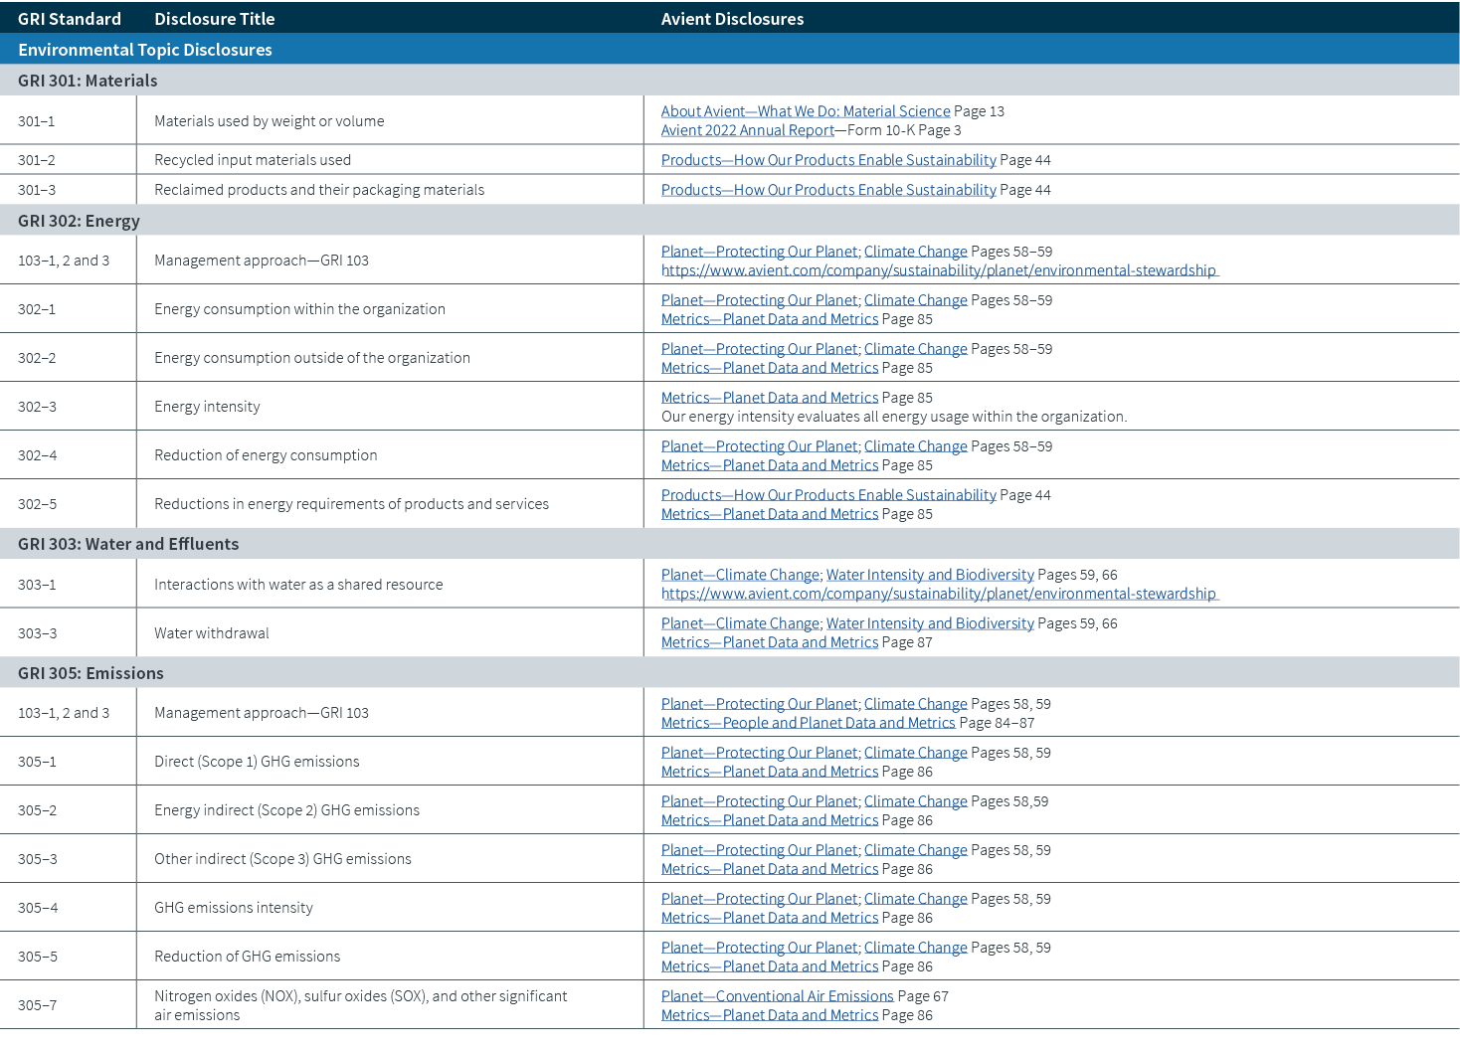The height and width of the screenshot is (1051, 1460).
Task: Click Metrics—People and Planet Data and Metrics link
Action: pos(808,722)
